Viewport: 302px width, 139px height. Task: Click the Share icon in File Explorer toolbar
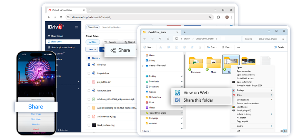tap(192, 47)
